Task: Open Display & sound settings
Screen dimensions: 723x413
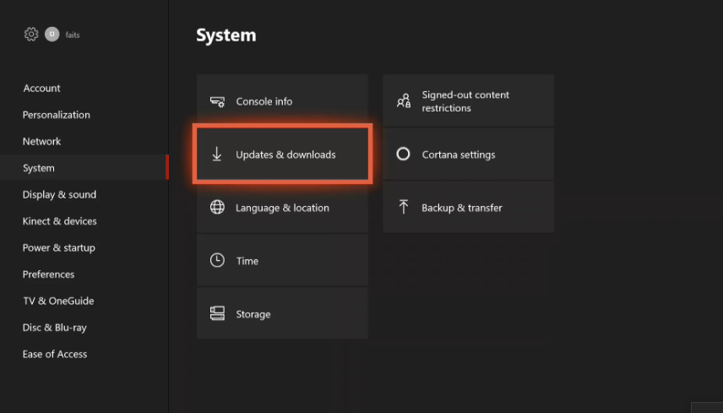Action: 59,194
